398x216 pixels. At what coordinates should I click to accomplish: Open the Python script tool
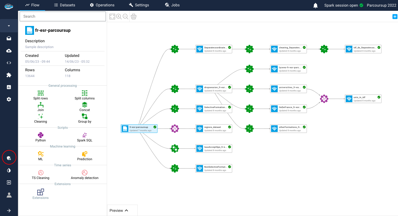tap(40, 135)
